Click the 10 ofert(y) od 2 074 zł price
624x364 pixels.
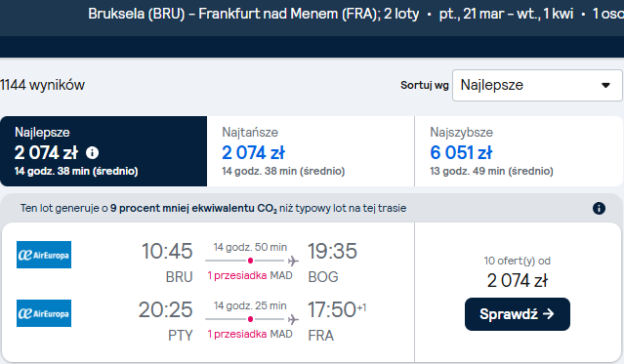click(518, 273)
